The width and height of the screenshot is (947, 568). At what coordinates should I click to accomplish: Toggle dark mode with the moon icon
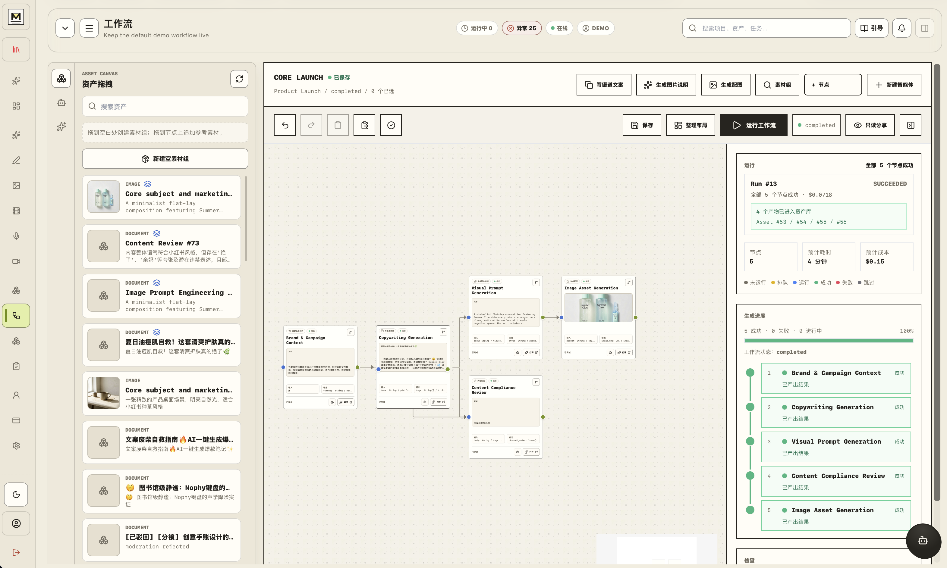click(16, 495)
